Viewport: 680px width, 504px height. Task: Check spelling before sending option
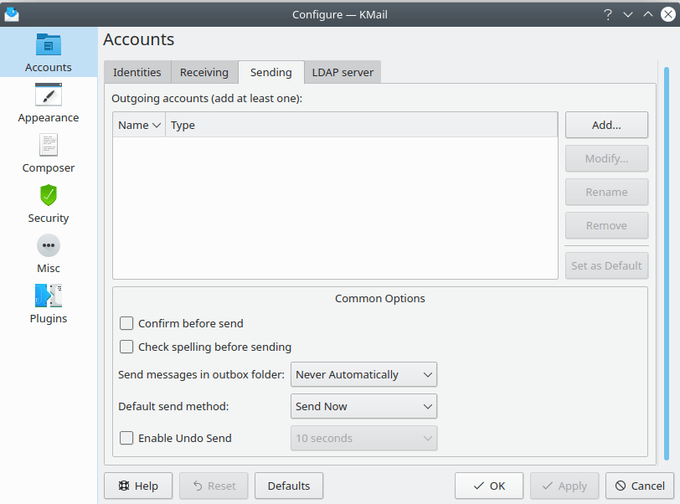click(x=126, y=347)
